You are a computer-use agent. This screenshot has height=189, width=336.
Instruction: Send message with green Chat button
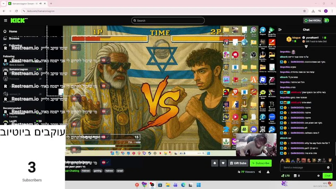pyautogui.click(x=327, y=176)
